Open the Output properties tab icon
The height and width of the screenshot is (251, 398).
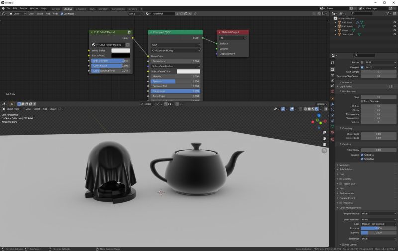tap(332, 75)
